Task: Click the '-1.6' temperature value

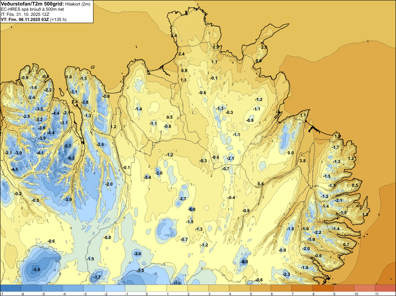Action: (33, 87)
